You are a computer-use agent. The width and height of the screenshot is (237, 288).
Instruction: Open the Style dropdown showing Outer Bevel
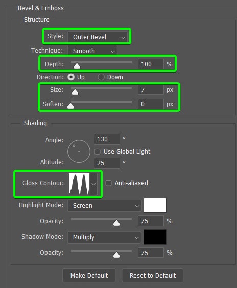[x=98, y=37]
